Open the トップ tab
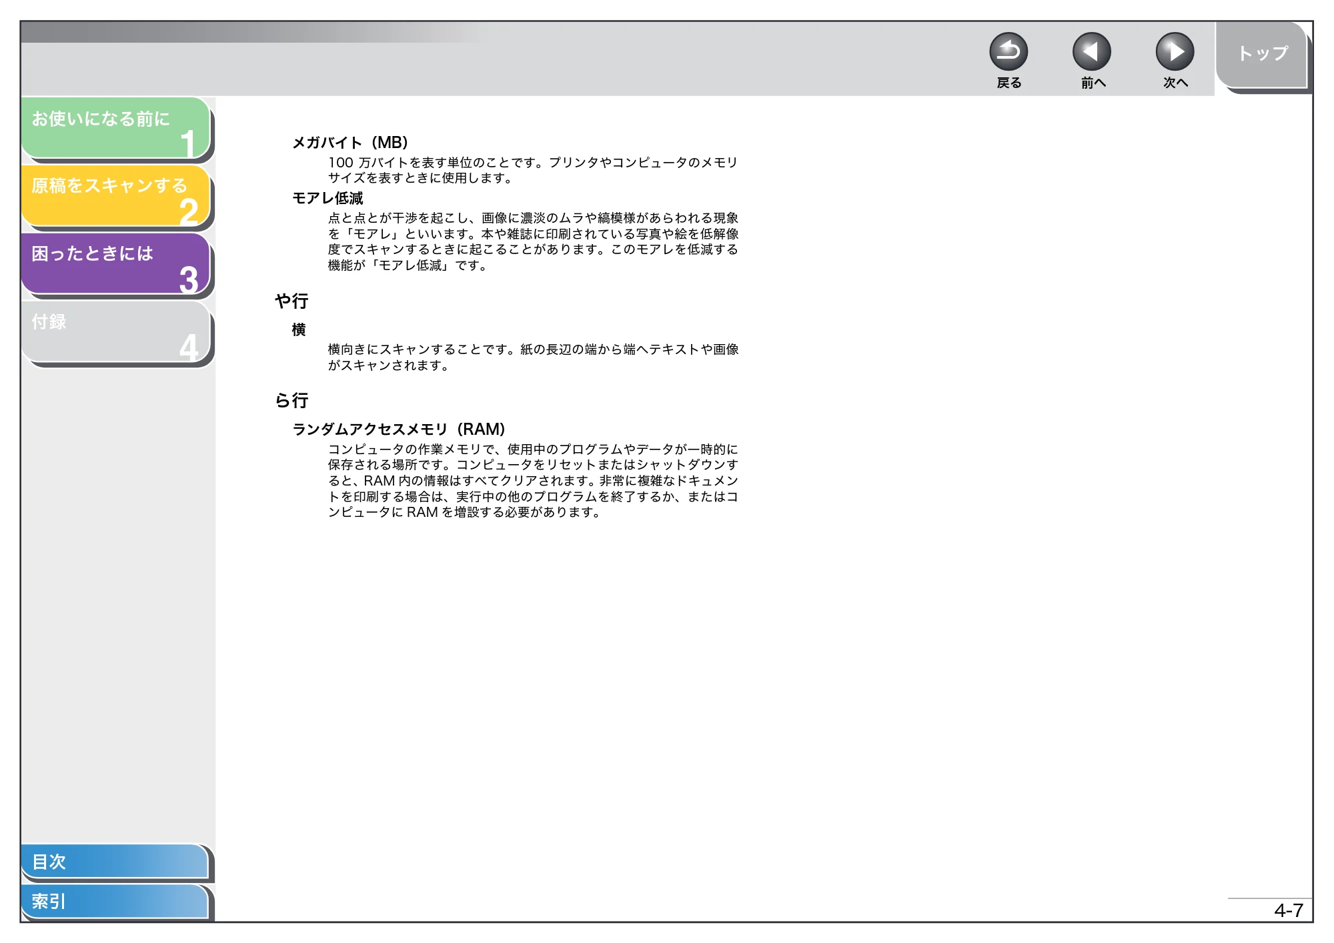The height and width of the screenshot is (943, 1334). click(x=1261, y=55)
